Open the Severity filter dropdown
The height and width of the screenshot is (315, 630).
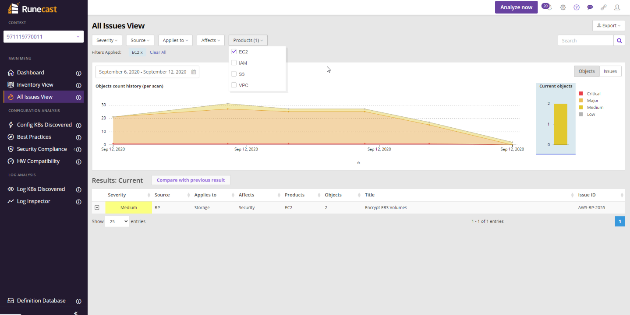(x=107, y=40)
